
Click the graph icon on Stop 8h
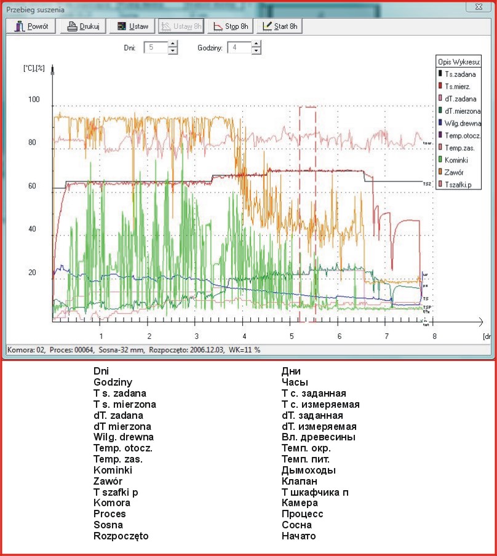click(x=218, y=26)
